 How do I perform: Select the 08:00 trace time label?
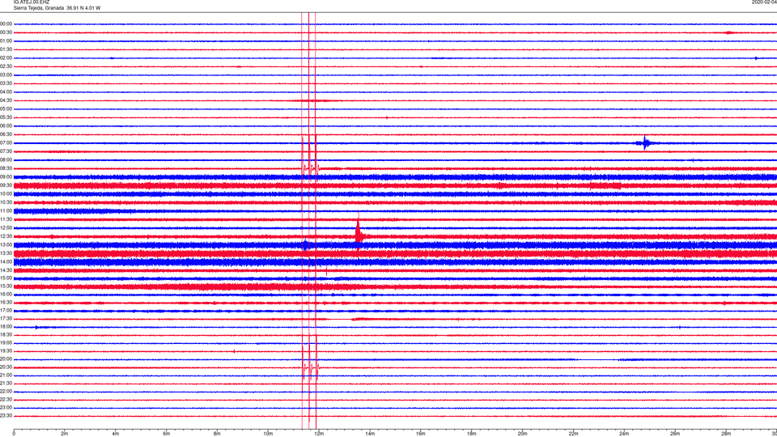pyautogui.click(x=6, y=160)
